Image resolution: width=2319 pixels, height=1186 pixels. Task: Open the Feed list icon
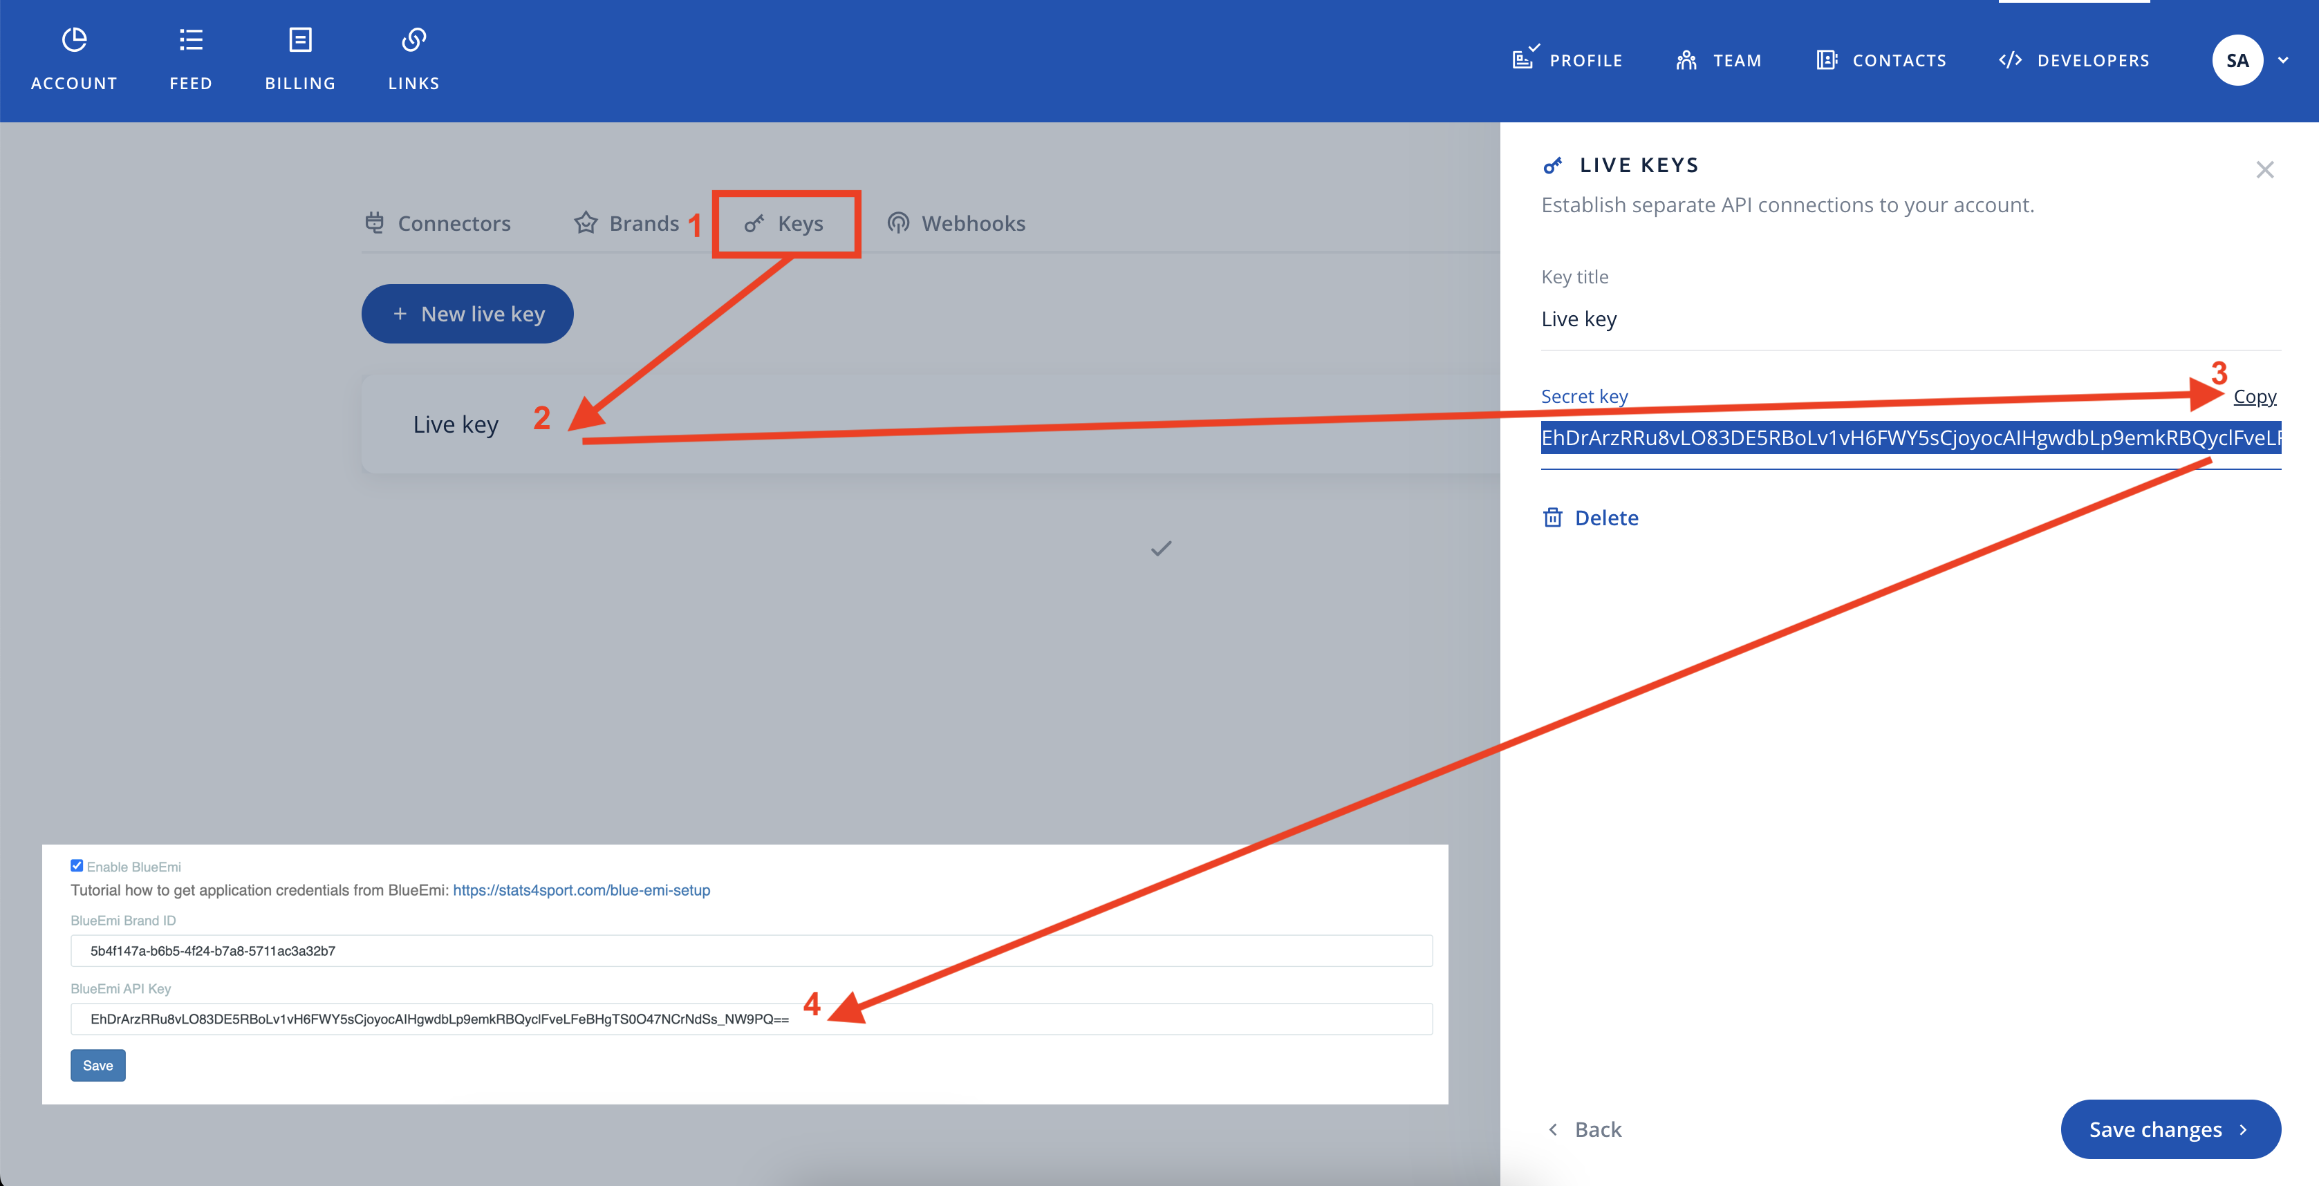[191, 39]
